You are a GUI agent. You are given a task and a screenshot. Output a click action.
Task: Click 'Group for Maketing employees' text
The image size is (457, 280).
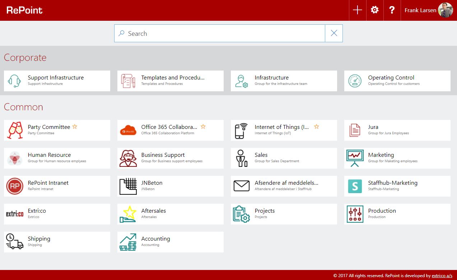pyautogui.click(x=393, y=161)
